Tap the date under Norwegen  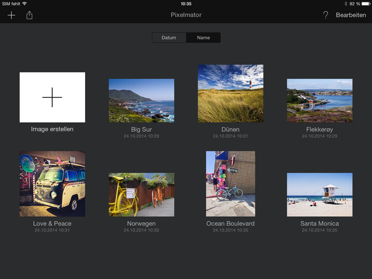142,230
